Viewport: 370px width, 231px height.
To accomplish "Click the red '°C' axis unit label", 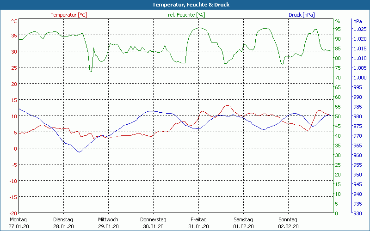I will point(14,21).
